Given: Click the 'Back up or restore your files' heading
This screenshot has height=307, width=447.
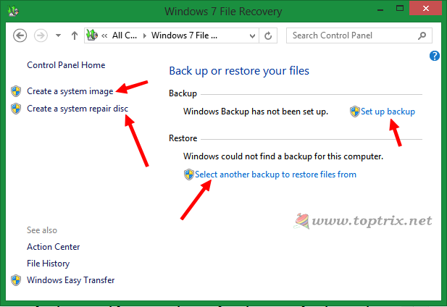Looking at the screenshot, I should pyautogui.click(x=239, y=71).
